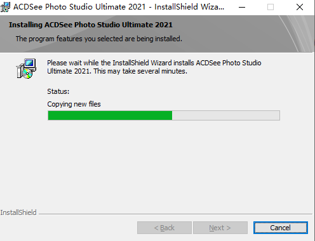Click "The program features you selected" subtitle
315x241 pixels.
pos(99,39)
